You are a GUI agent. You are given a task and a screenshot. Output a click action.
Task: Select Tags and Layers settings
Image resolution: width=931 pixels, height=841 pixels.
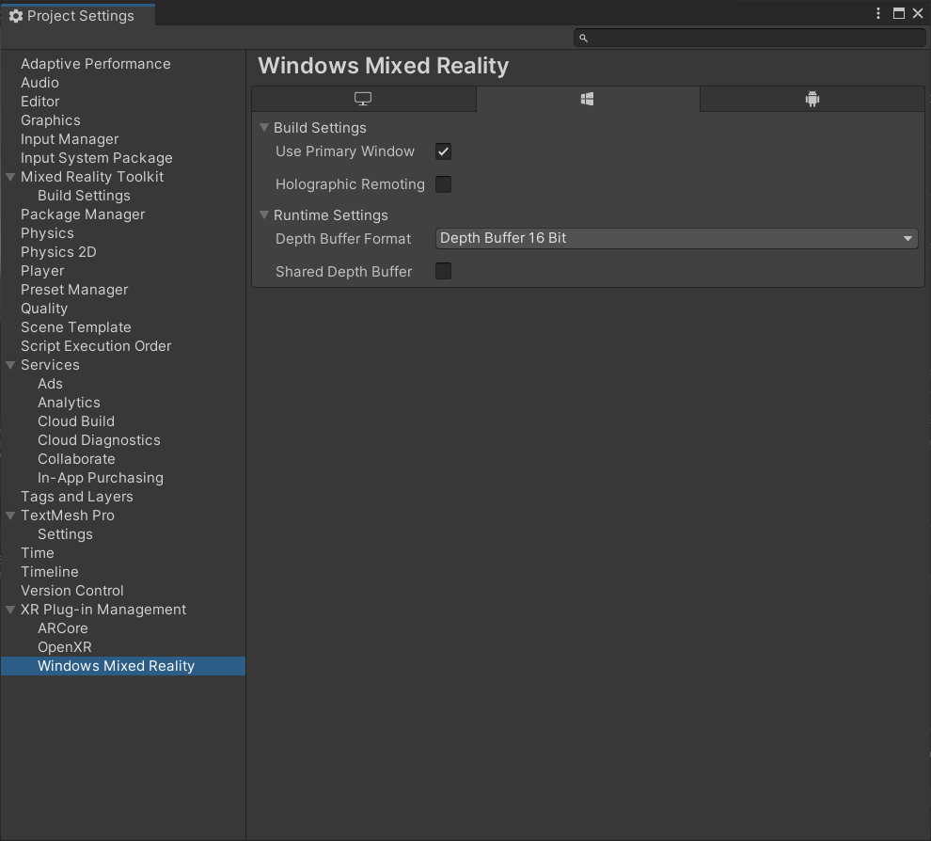click(77, 497)
